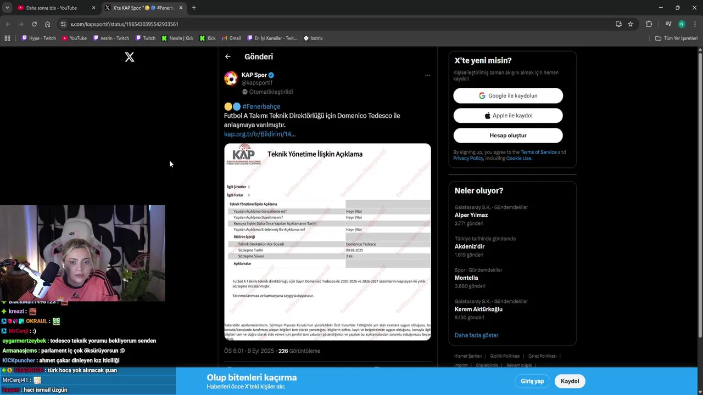703x395 pixels.
Task: Open the apps grid in bookmarks bar
Action: point(7,38)
